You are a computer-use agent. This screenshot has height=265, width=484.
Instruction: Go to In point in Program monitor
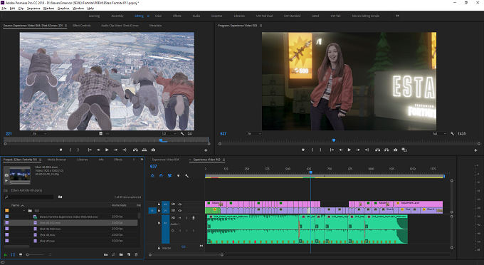332,150
